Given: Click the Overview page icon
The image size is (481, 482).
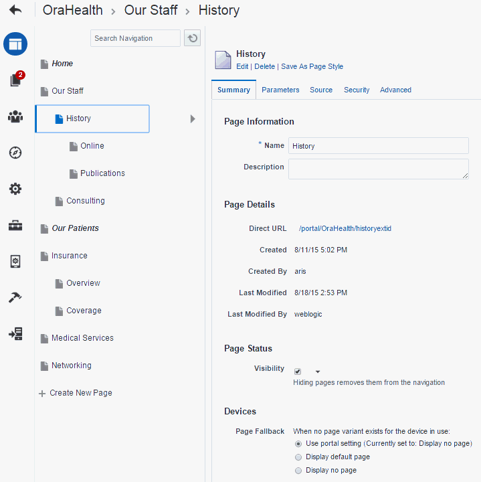Looking at the screenshot, I should [59, 283].
